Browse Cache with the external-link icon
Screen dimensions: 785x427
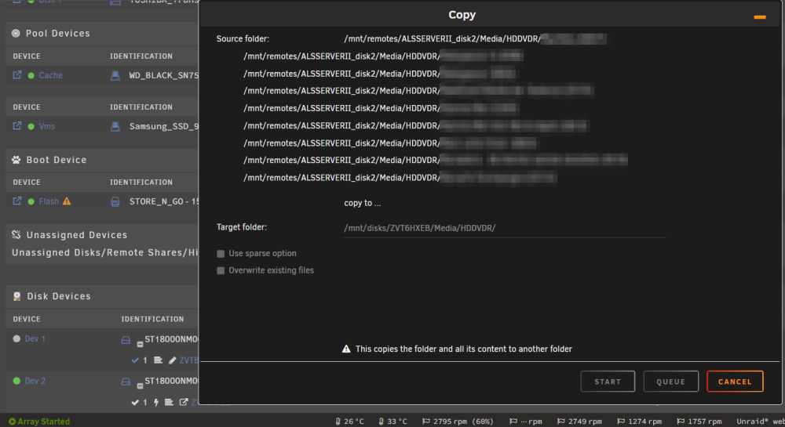click(17, 75)
